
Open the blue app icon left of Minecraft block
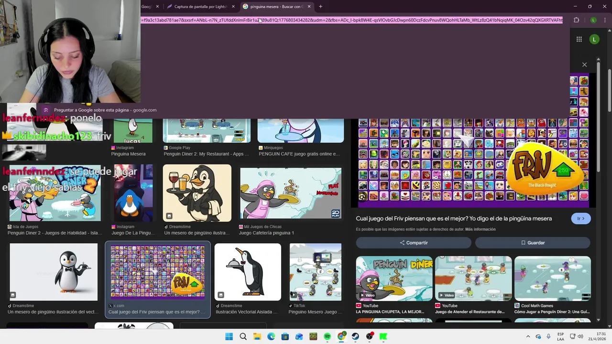tap(299, 336)
